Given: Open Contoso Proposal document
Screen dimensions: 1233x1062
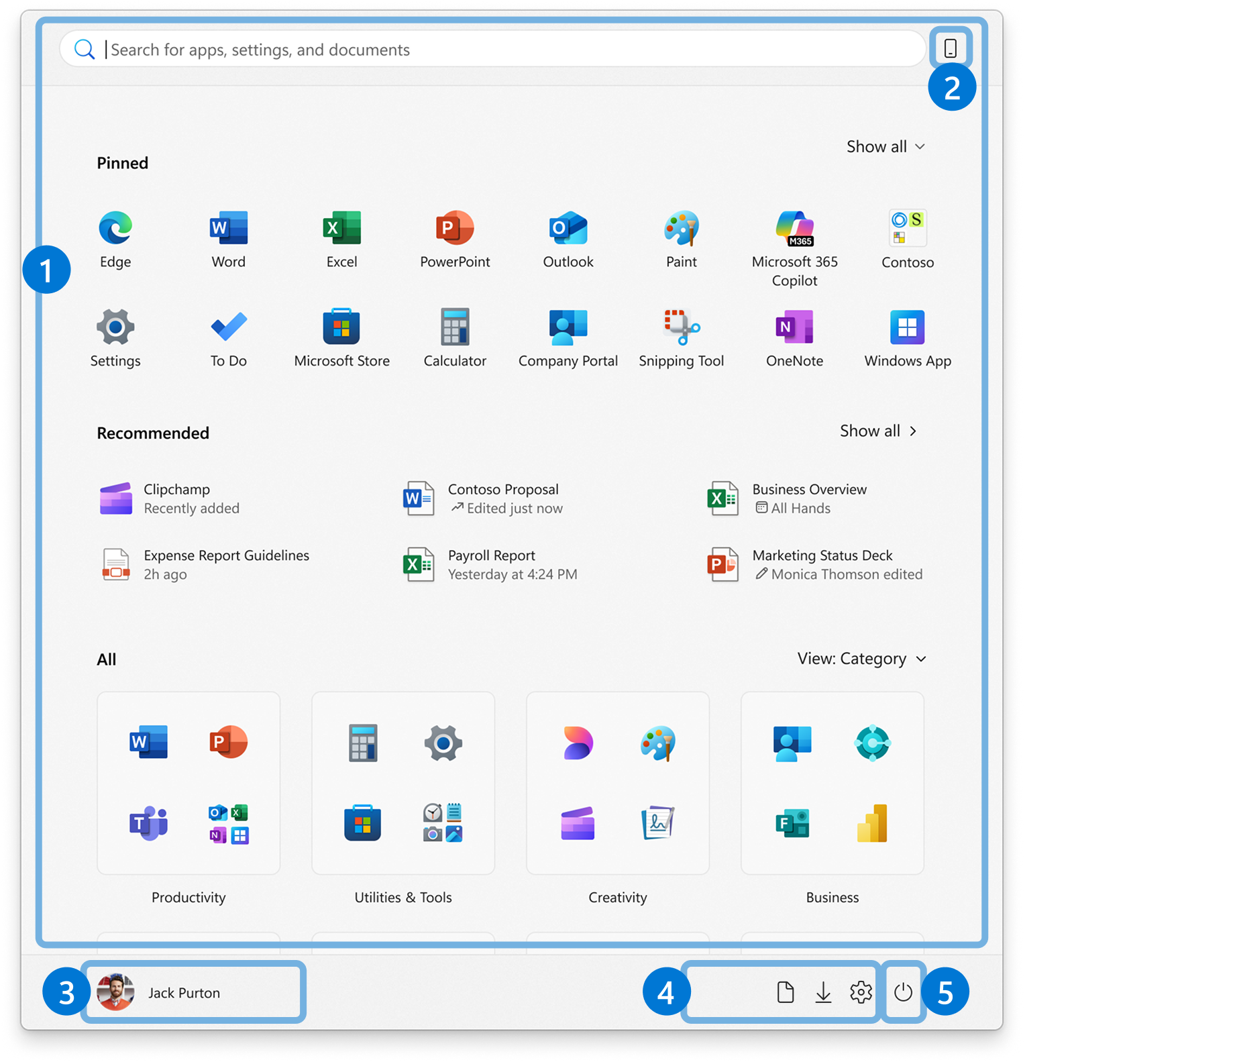Looking at the screenshot, I should pyautogui.click(x=483, y=498).
